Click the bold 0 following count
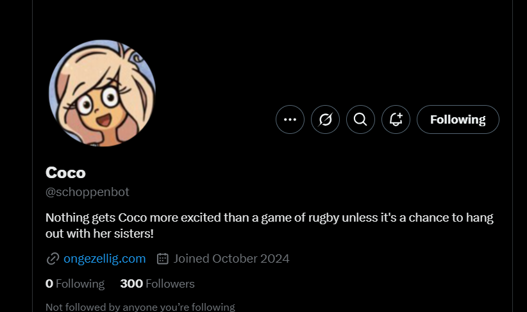This screenshot has width=527, height=312. point(49,283)
